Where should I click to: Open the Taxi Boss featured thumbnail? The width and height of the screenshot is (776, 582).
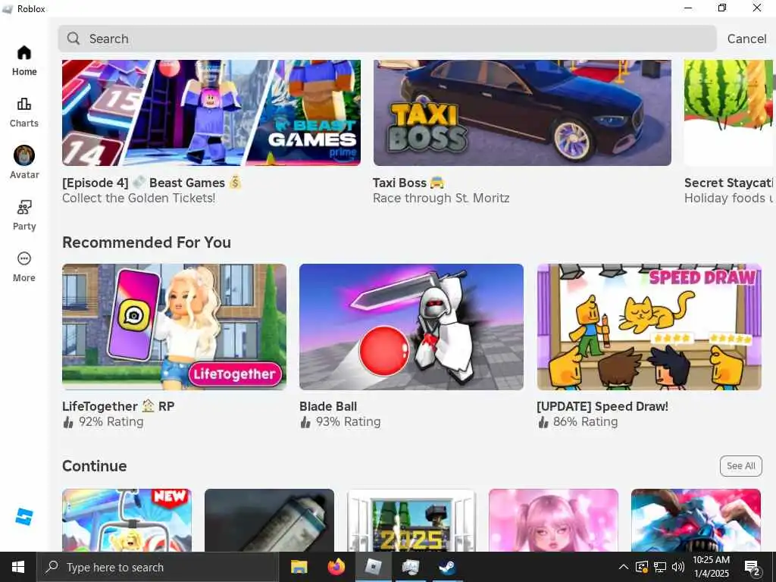pos(522,113)
